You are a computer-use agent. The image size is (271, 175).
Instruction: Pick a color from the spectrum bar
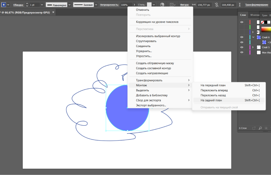[x=266, y=29]
